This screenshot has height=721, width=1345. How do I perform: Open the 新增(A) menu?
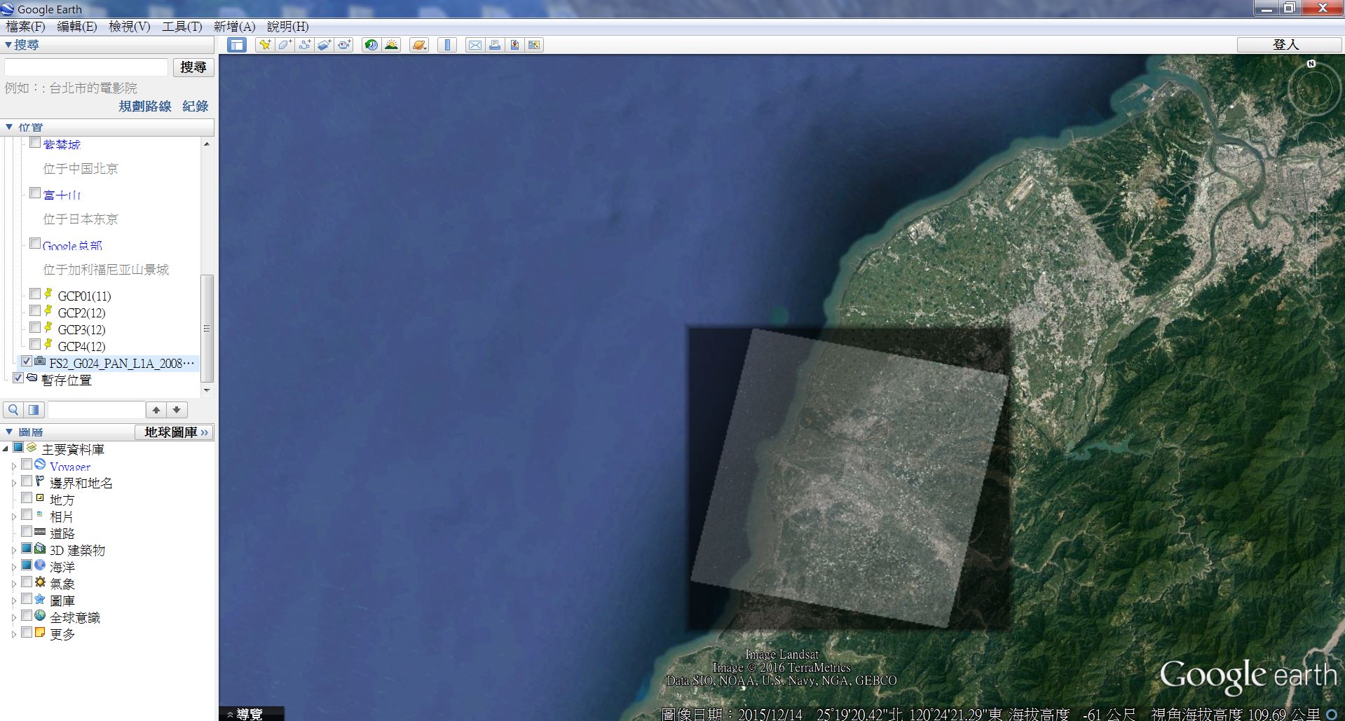pyautogui.click(x=234, y=27)
